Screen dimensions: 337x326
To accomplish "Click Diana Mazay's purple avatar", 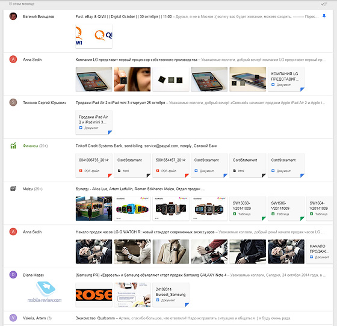I will click(x=13, y=275).
